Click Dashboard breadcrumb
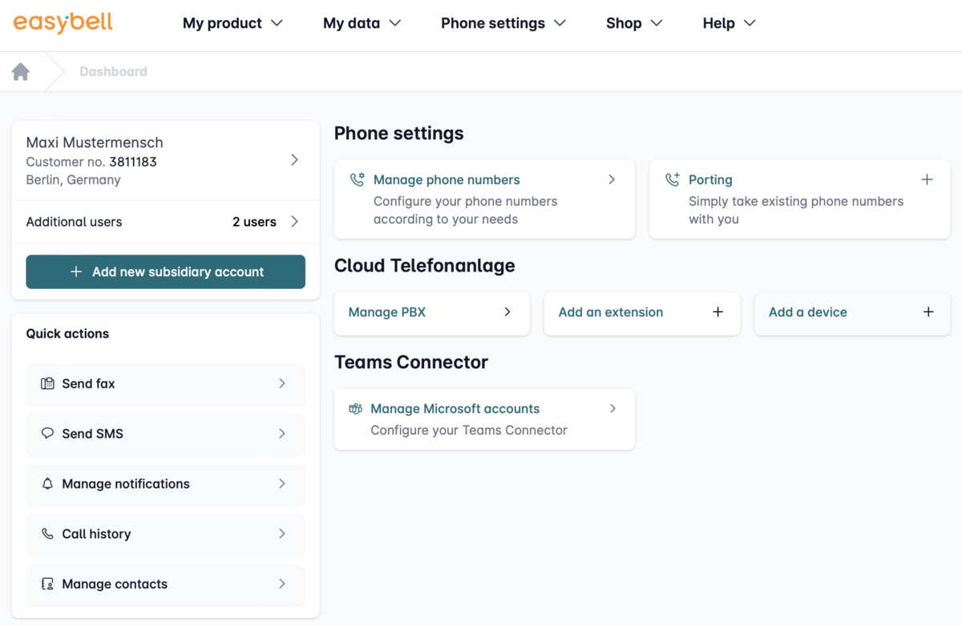962x626 pixels. (113, 71)
